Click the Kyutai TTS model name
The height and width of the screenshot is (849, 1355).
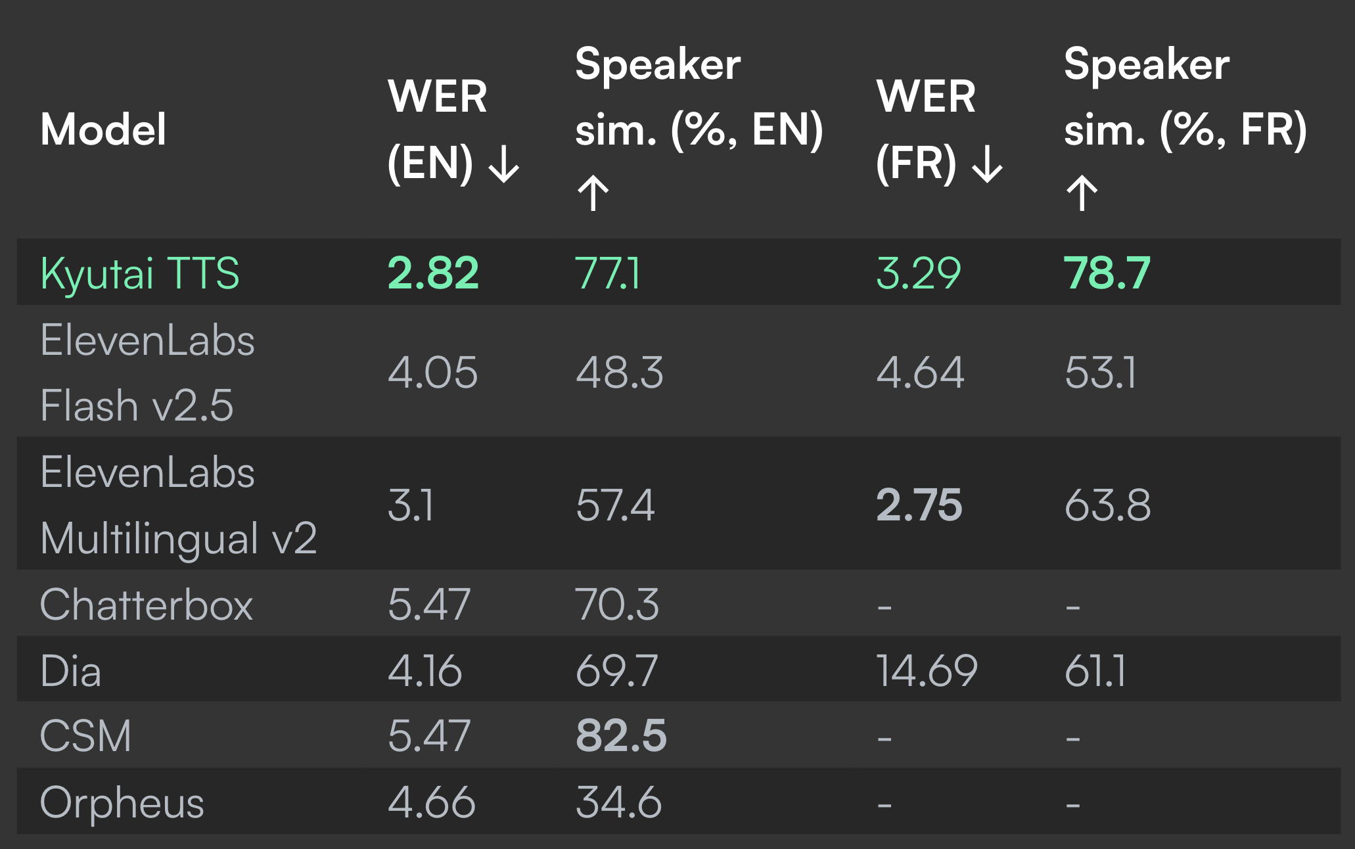[x=140, y=273]
